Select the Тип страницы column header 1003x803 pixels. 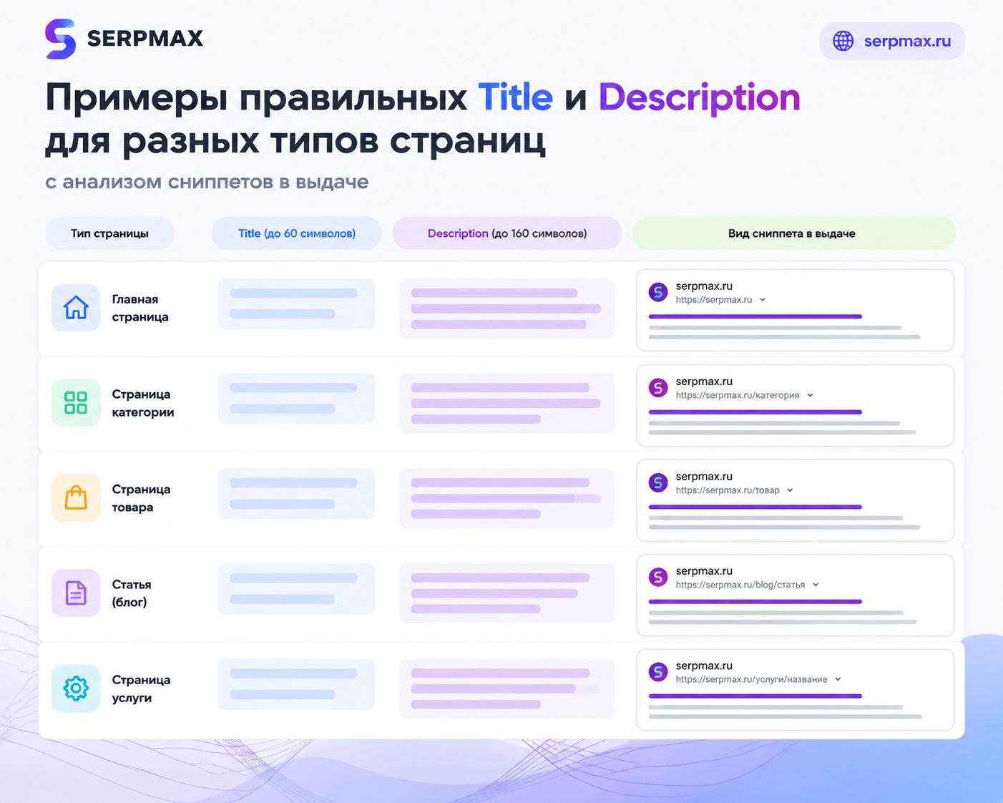point(109,233)
